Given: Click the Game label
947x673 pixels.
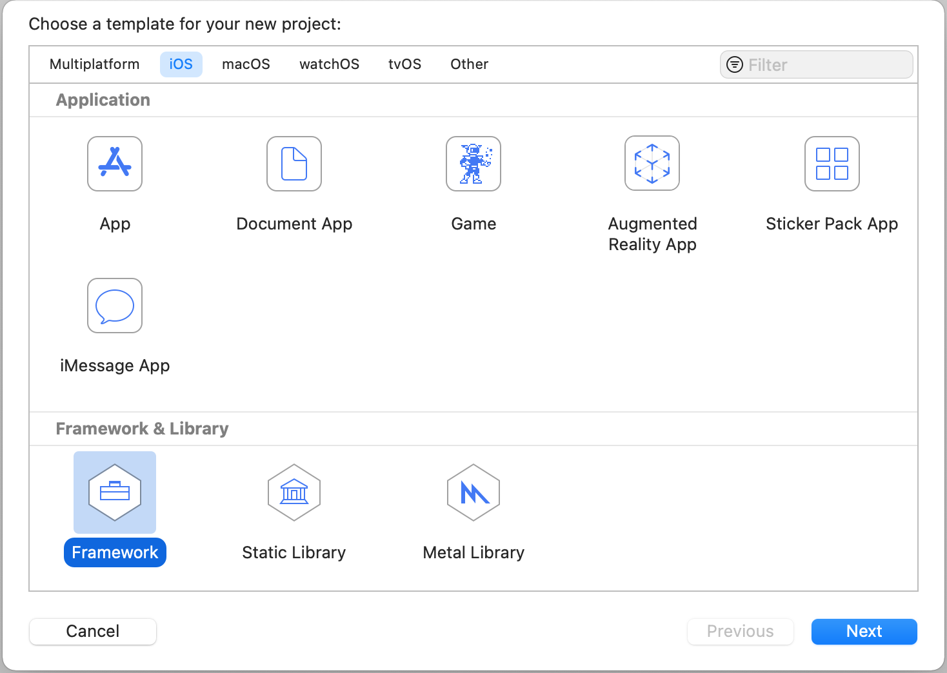Looking at the screenshot, I should (x=473, y=224).
